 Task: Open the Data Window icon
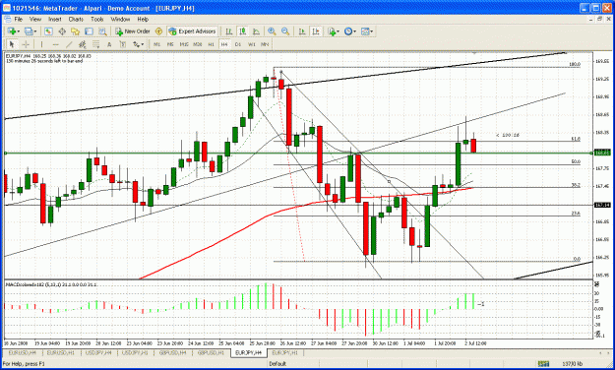point(62,31)
